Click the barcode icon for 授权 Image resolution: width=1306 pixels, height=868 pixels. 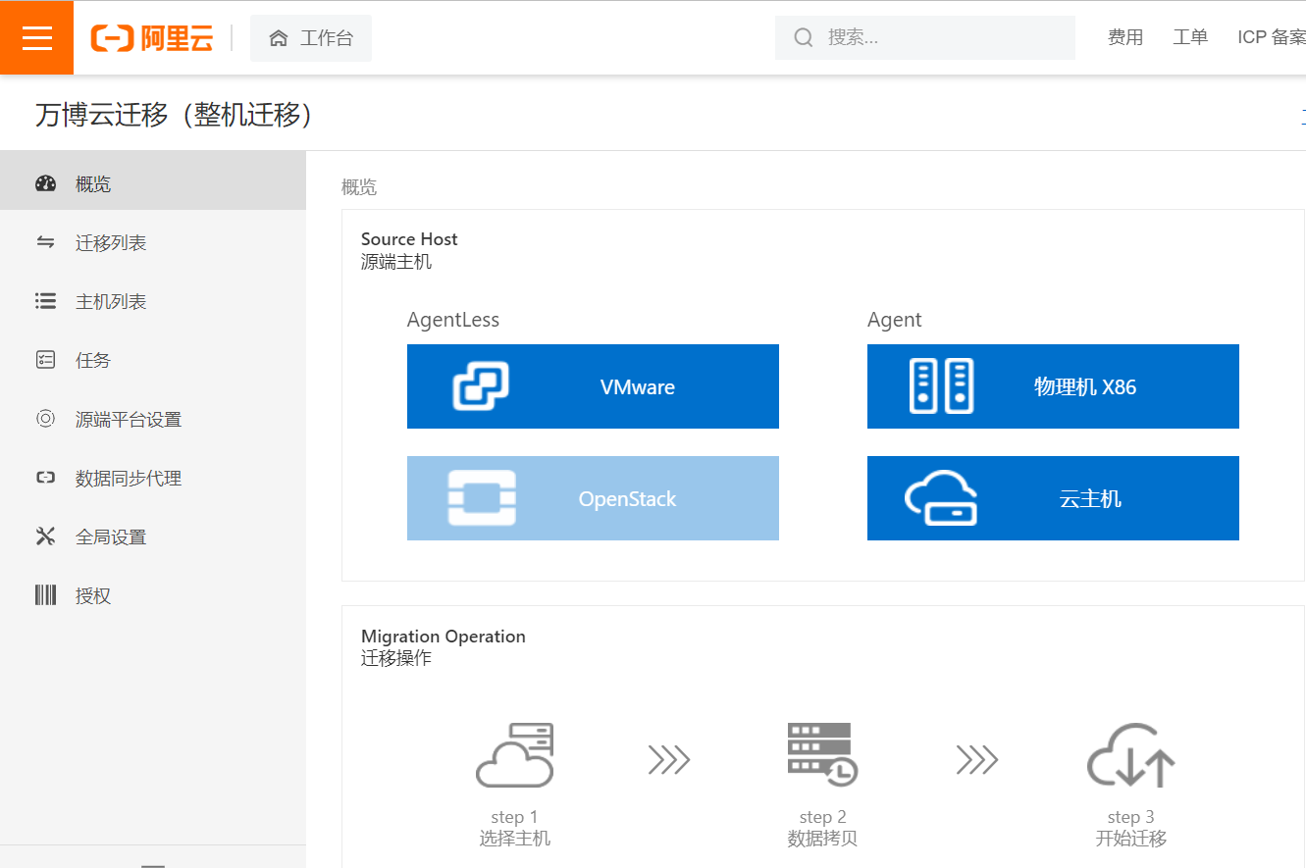(x=45, y=595)
